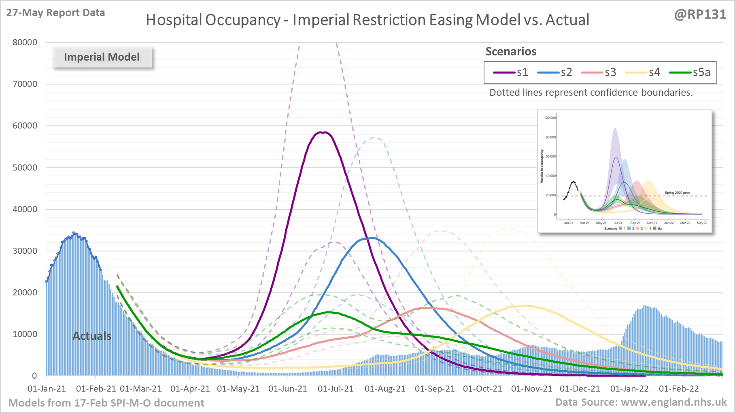Click the 01-Jan-22 axis date label
The height and width of the screenshot is (413, 735).
click(x=629, y=389)
